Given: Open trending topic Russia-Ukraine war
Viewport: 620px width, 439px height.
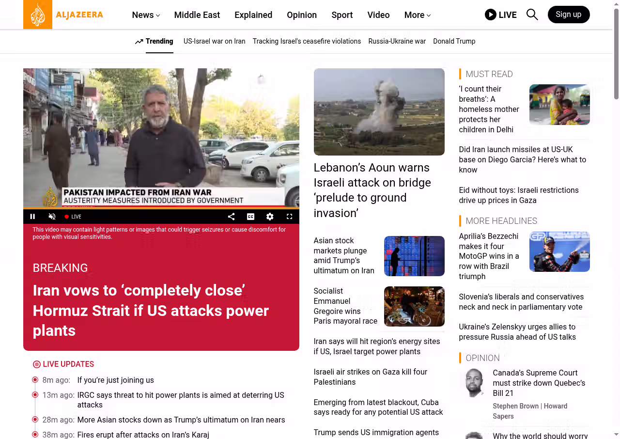Looking at the screenshot, I should [x=397, y=41].
